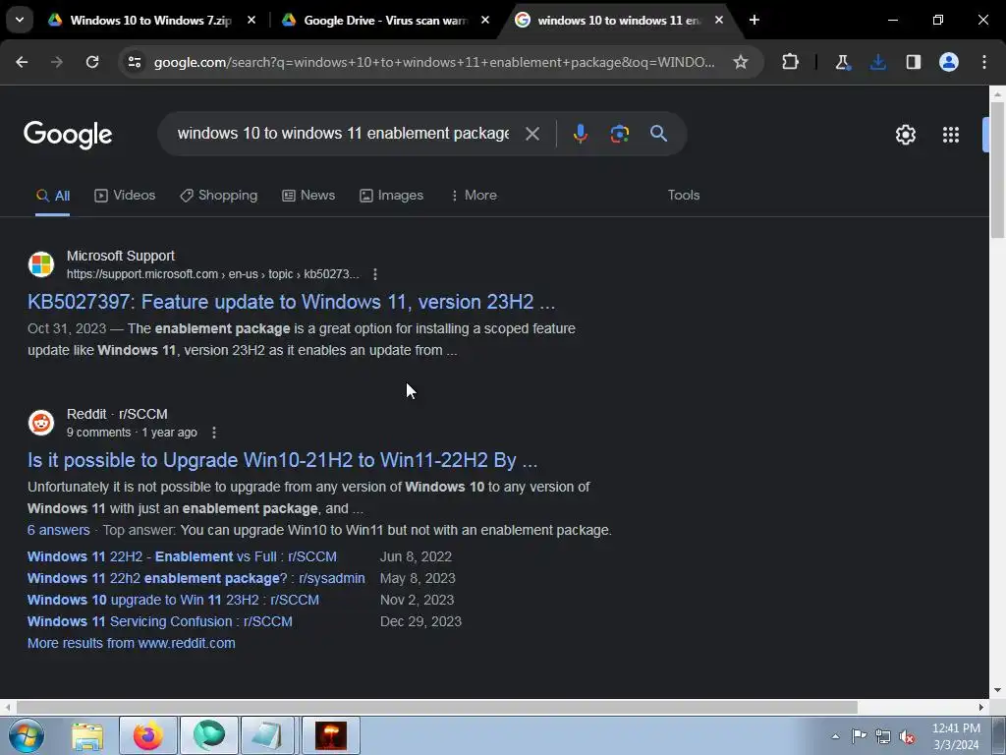Launch Firefox from taskbar
The image size is (1006, 755).
click(148, 735)
